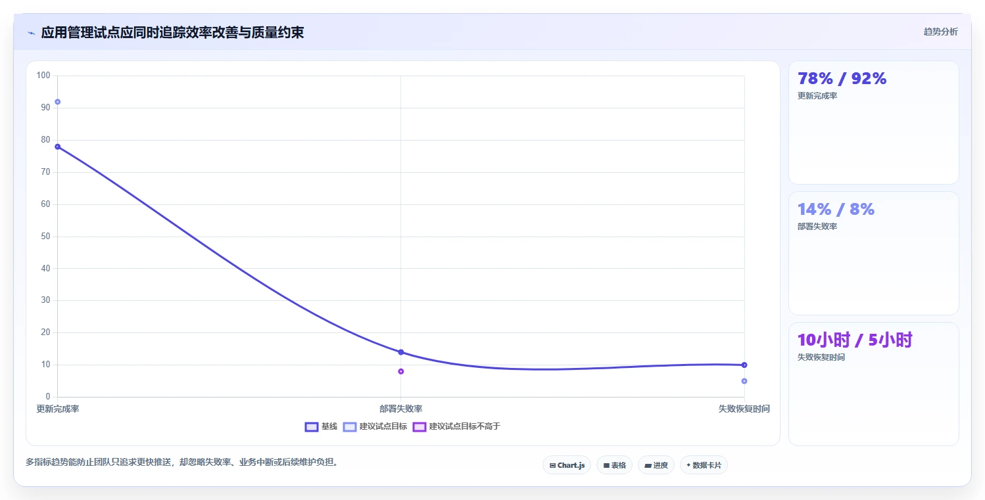
Task: Click the 14% / 8% value card
Action: pos(874,253)
